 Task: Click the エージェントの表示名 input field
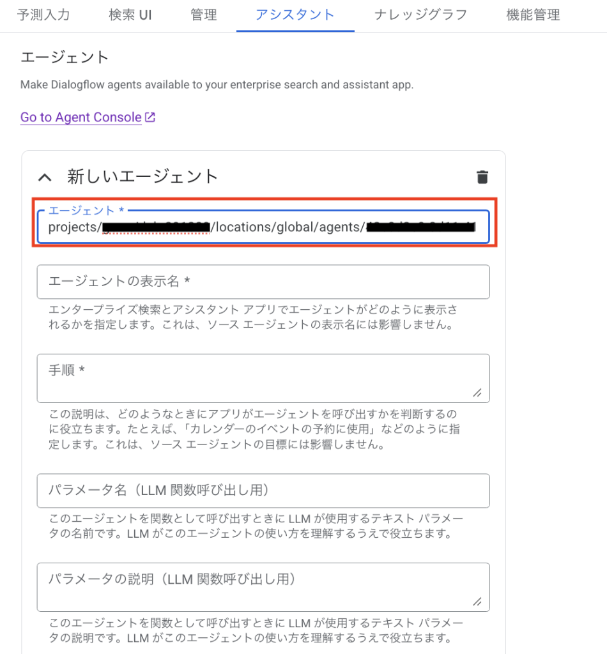click(263, 282)
